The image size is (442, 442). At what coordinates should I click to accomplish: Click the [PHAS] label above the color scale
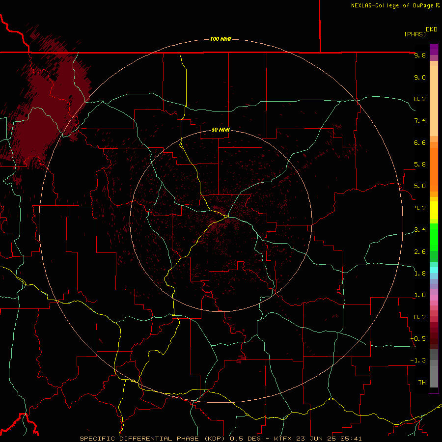pos(415,34)
